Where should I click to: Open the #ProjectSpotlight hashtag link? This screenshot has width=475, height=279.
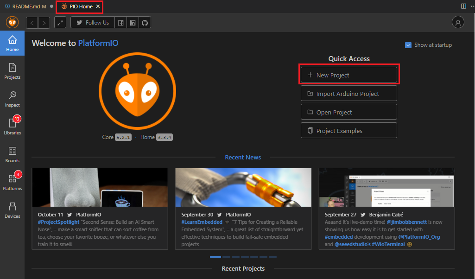pos(58,222)
